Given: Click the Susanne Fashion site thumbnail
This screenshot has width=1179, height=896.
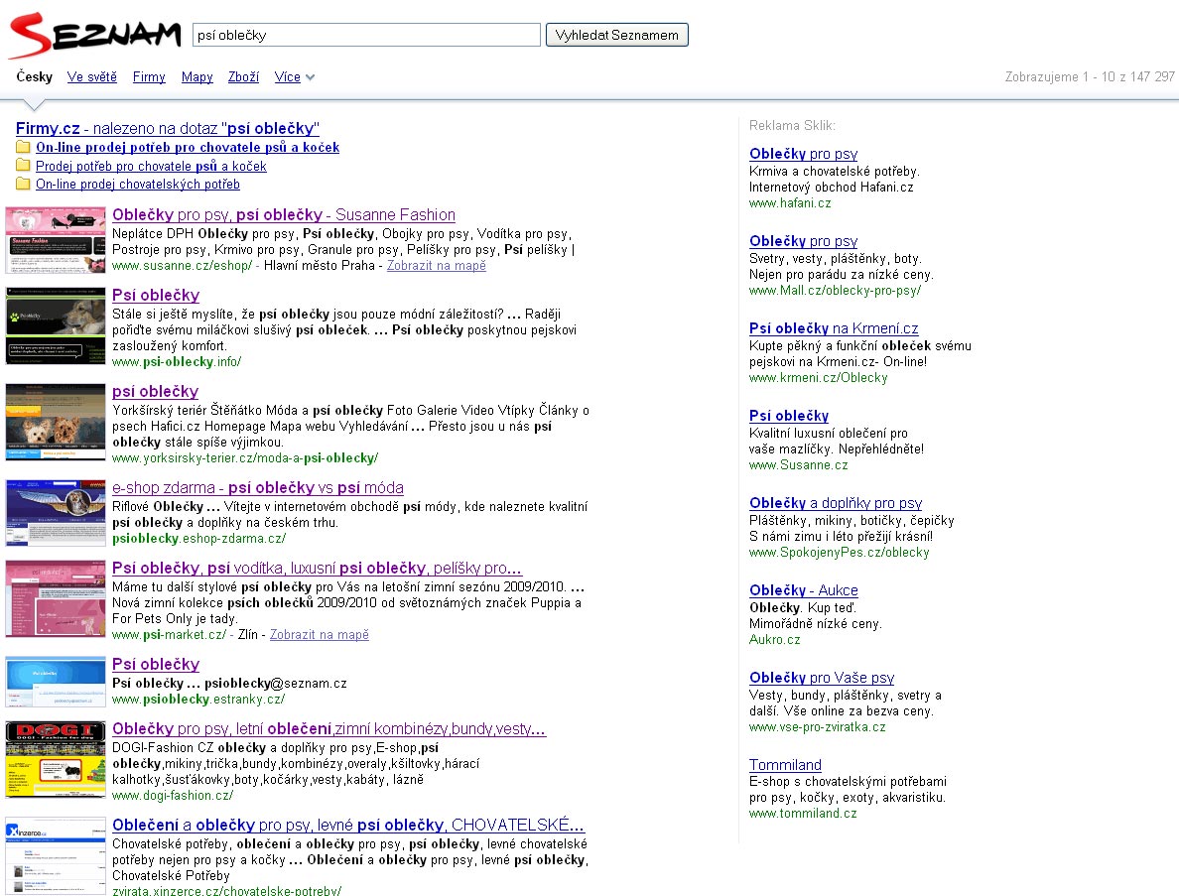Looking at the screenshot, I should [x=56, y=240].
